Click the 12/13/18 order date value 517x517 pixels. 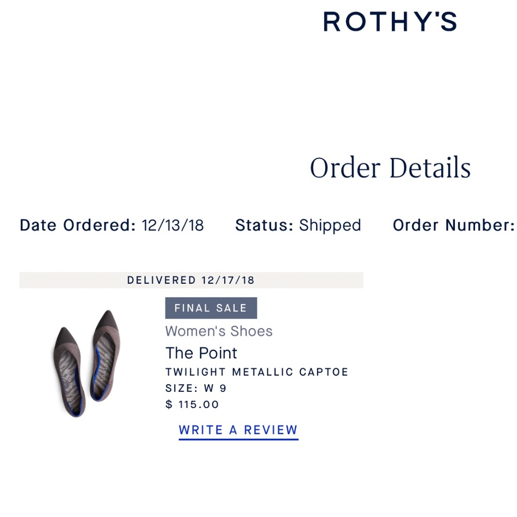click(173, 225)
